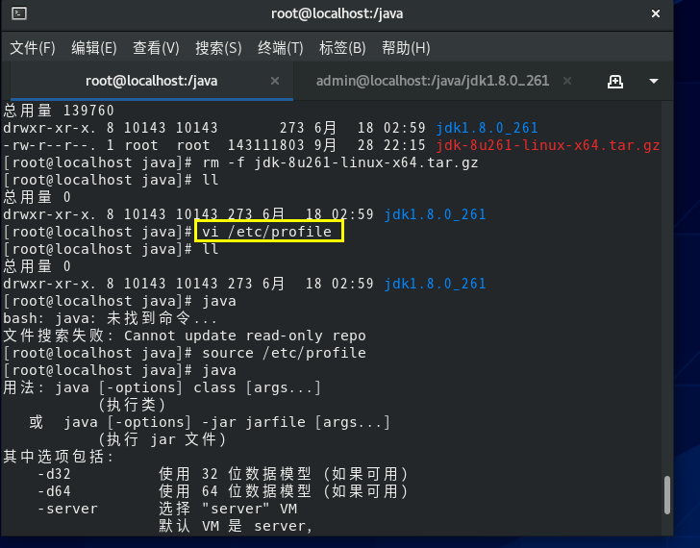Click the '用法: java [-options] class [args...]' line

click(162, 387)
